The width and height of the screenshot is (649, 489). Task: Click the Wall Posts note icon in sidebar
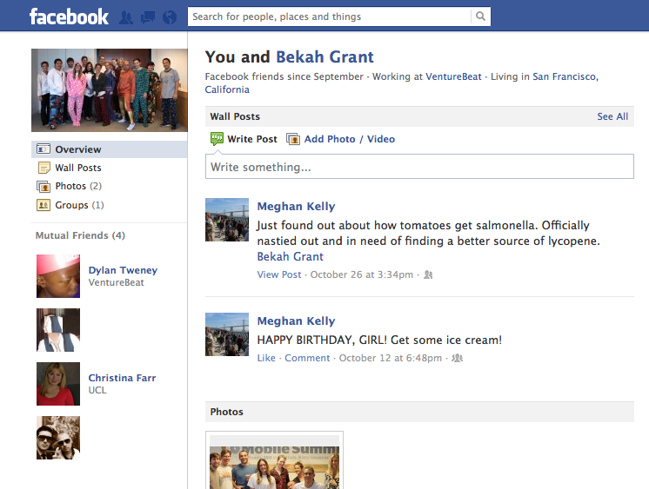click(x=43, y=168)
